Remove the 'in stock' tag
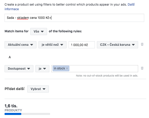The image size is (149, 118). pyautogui.click(x=67, y=68)
